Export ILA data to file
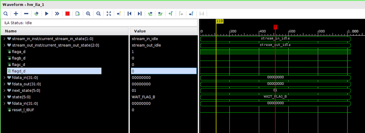 (x=78, y=14)
